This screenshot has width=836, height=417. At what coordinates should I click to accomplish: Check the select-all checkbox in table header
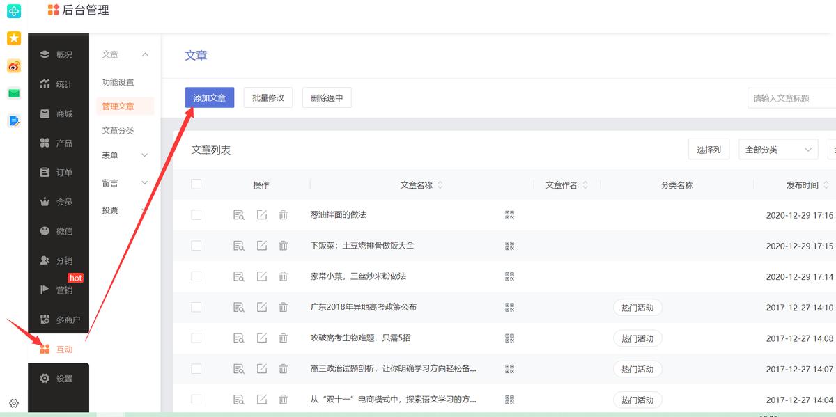(196, 184)
